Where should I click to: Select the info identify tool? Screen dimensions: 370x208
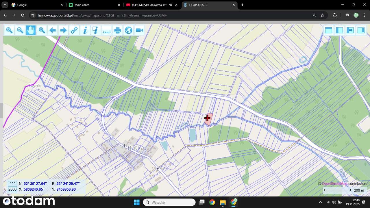tap(85, 30)
